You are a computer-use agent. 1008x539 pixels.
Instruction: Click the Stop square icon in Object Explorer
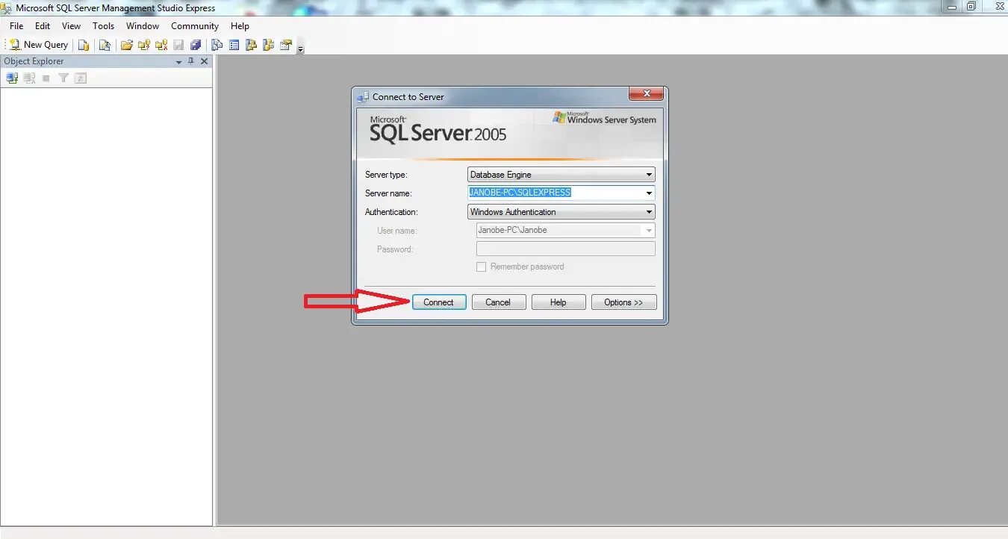click(x=46, y=78)
